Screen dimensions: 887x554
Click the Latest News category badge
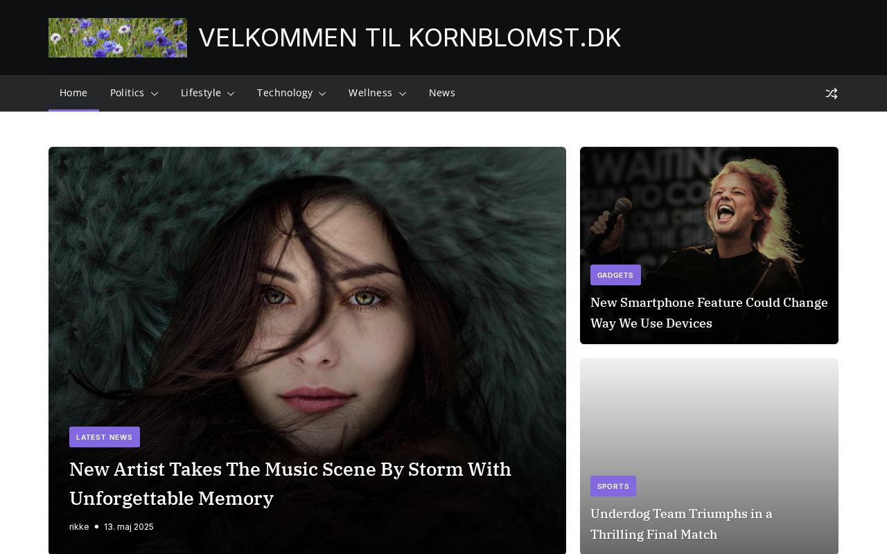(105, 437)
